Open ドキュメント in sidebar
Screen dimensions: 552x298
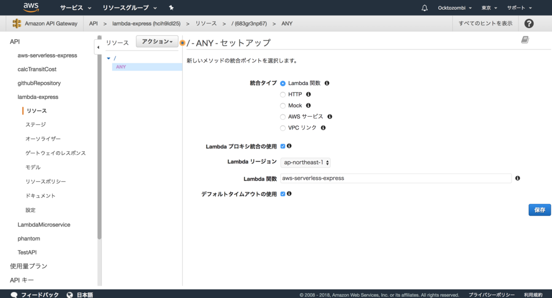tap(40, 196)
